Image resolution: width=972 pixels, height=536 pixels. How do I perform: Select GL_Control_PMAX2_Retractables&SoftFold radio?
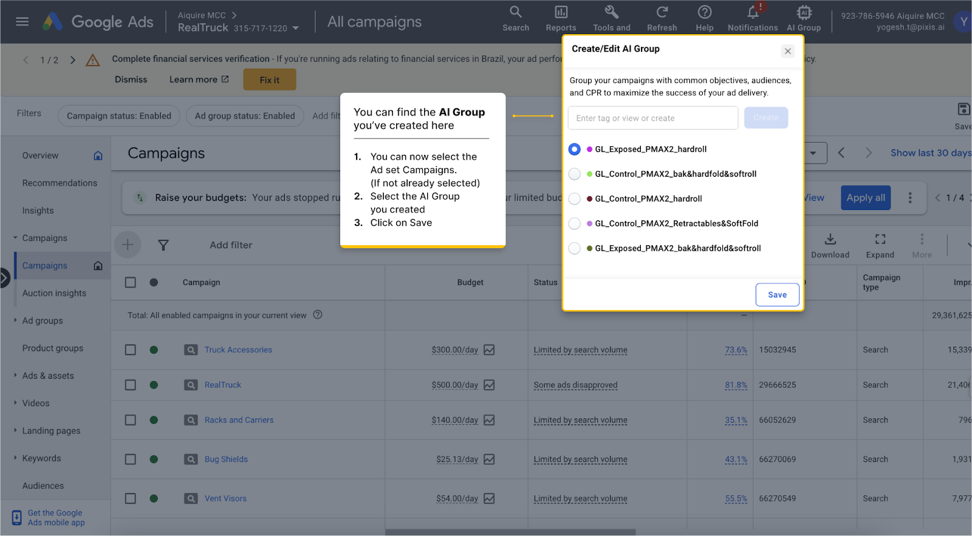pyautogui.click(x=575, y=223)
